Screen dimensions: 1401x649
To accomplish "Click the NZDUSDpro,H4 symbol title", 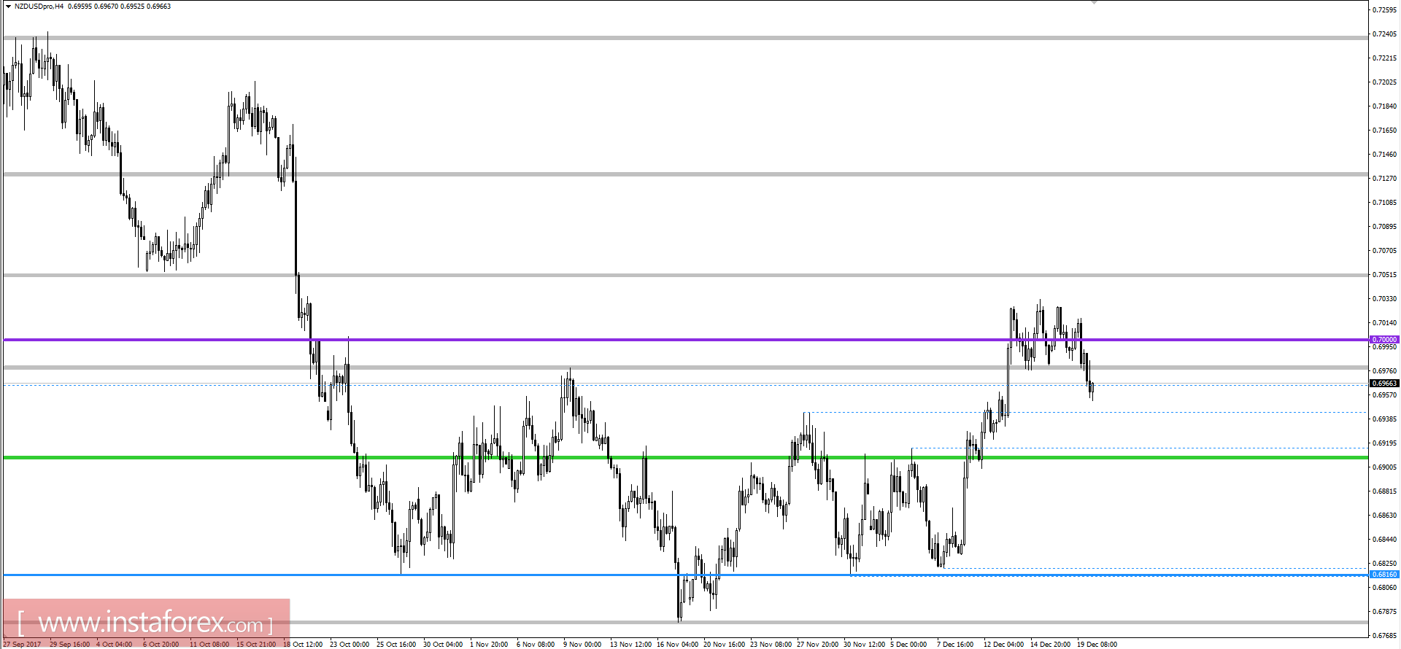I will tap(39, 7).
